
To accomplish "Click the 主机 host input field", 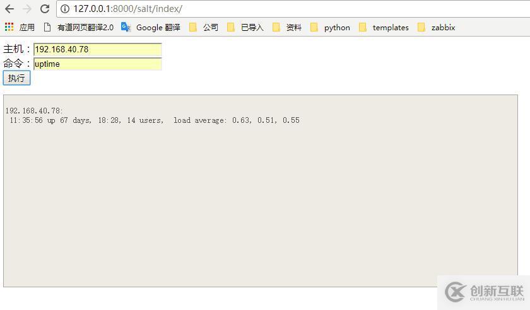I will (x=98, y=49).
